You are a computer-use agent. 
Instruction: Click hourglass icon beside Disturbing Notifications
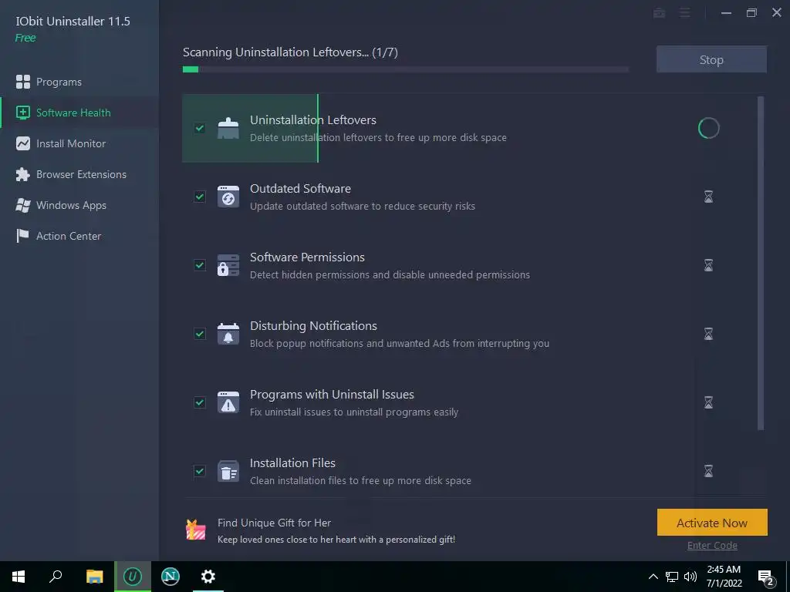[708, 334]
